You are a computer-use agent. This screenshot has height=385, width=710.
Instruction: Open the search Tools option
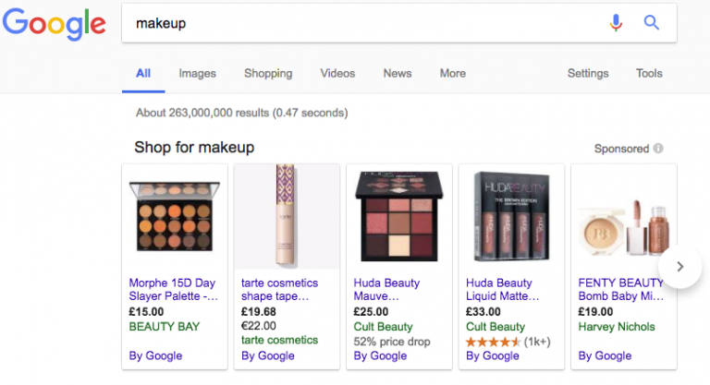click(x=649, y=74)
